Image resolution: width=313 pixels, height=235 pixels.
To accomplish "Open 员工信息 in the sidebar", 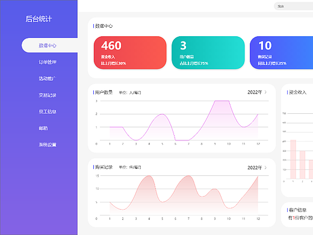I will (x=48, y=111).
